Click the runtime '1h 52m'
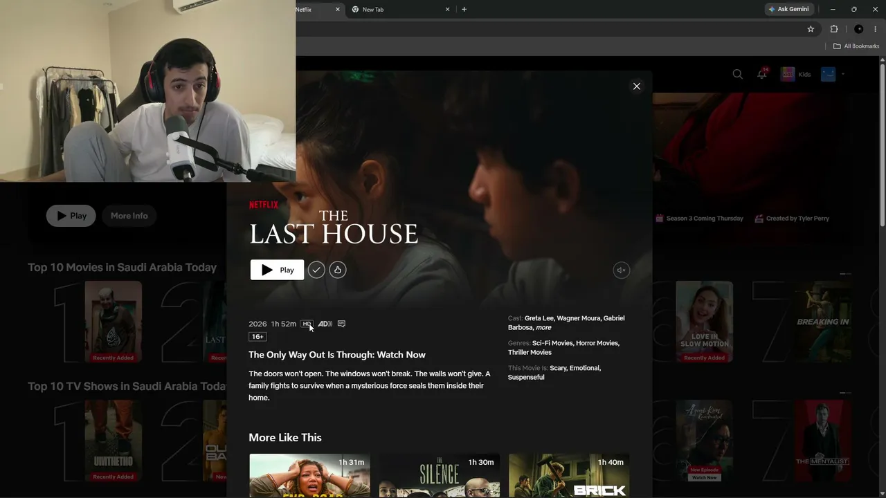The height and width of the screenshot is (498, 886). pyautogui.click(x=284, y=324)
